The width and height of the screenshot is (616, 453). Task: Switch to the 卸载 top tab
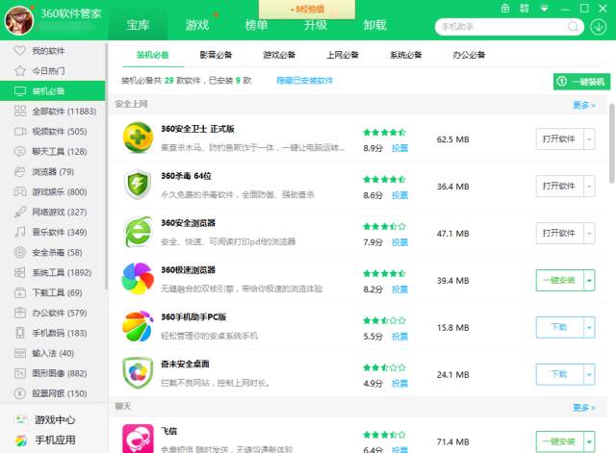pyautogui.click(x=374, y=25)
